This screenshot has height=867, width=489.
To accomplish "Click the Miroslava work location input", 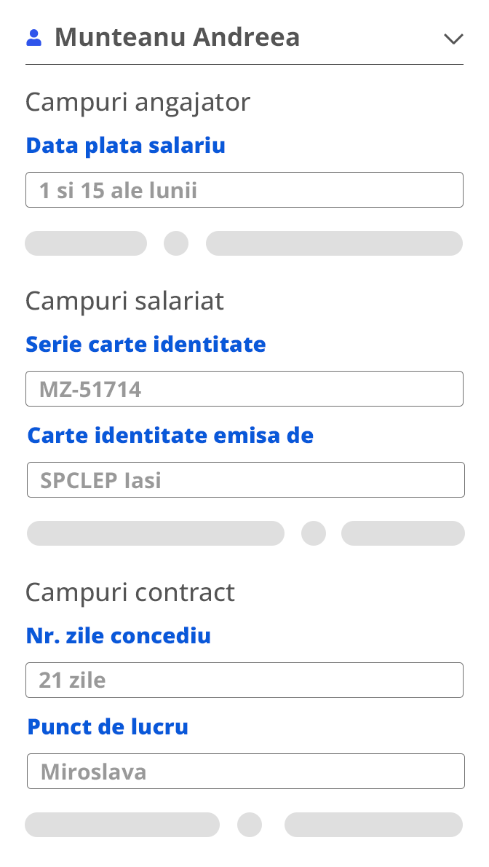I will click(x=244, y=771).
